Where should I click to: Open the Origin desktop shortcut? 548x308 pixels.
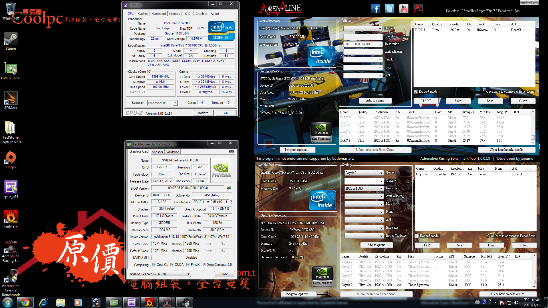pos(11,159)
